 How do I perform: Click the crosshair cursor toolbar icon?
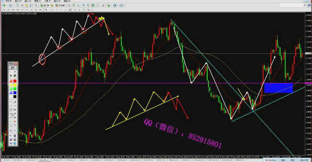click(x=51, y=10)
